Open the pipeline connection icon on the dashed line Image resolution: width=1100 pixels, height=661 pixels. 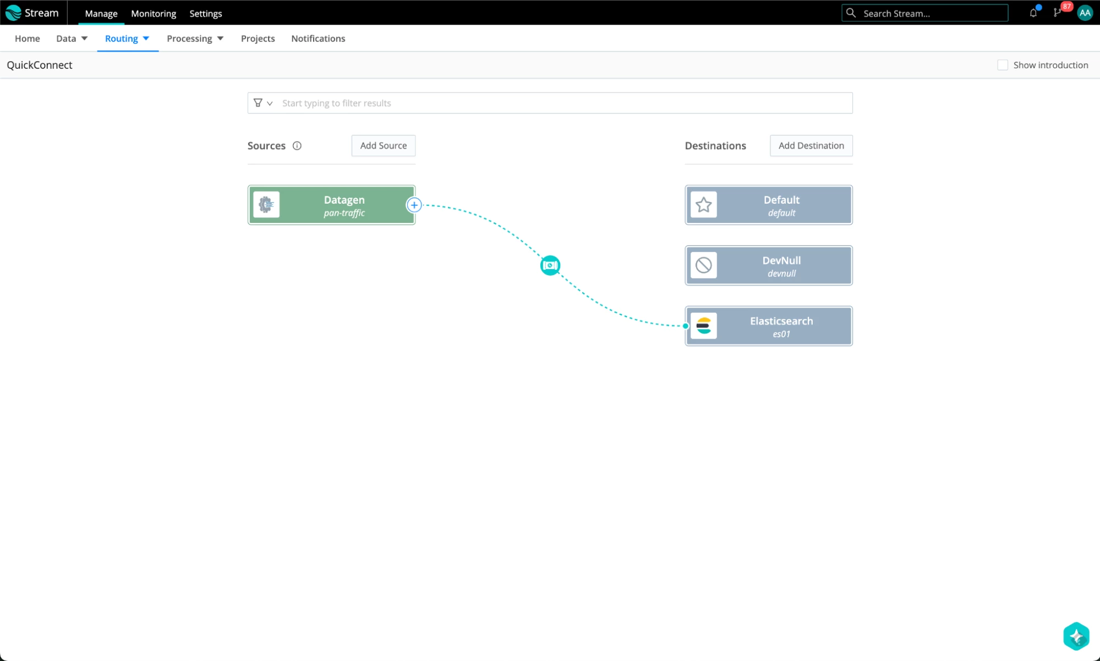550,265
